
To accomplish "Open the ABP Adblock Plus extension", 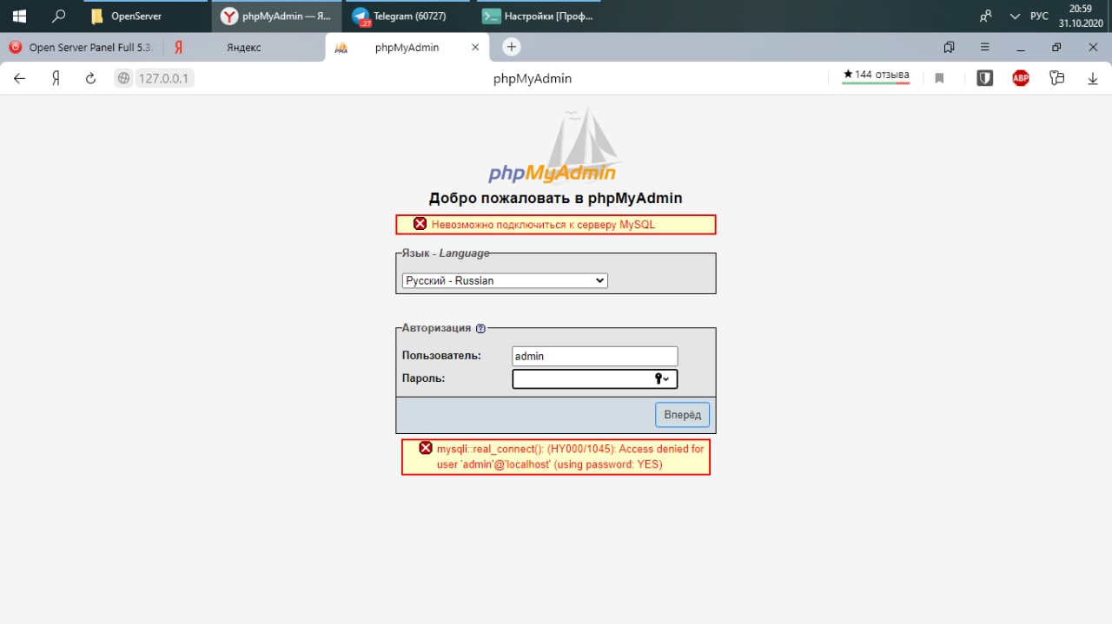I will (x=1021, y=78).
